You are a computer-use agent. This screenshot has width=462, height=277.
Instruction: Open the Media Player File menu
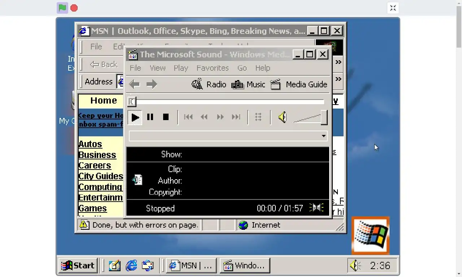(x=135, y=68)
